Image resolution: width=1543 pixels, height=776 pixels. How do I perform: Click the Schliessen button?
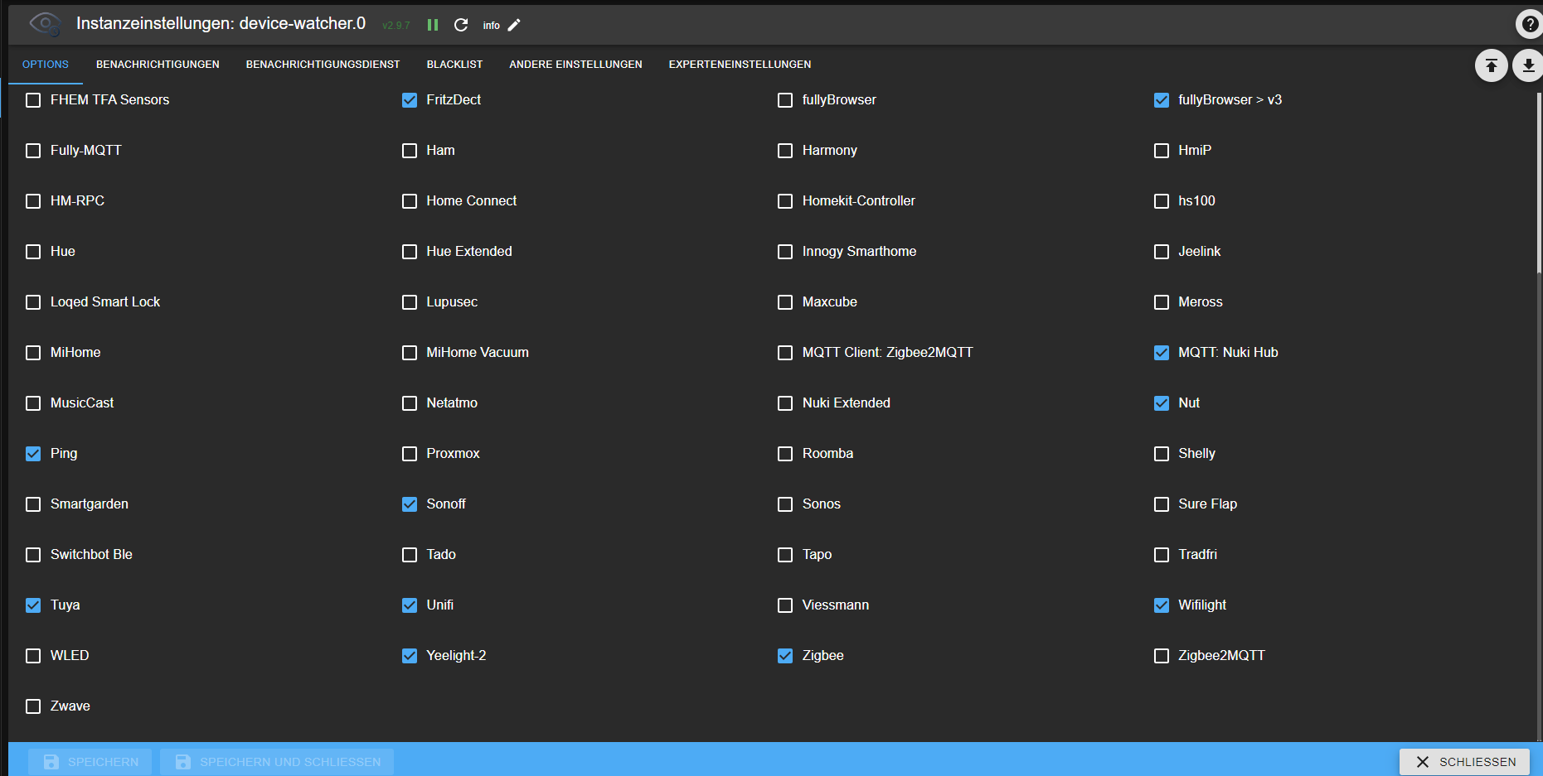pos(1464,761)
